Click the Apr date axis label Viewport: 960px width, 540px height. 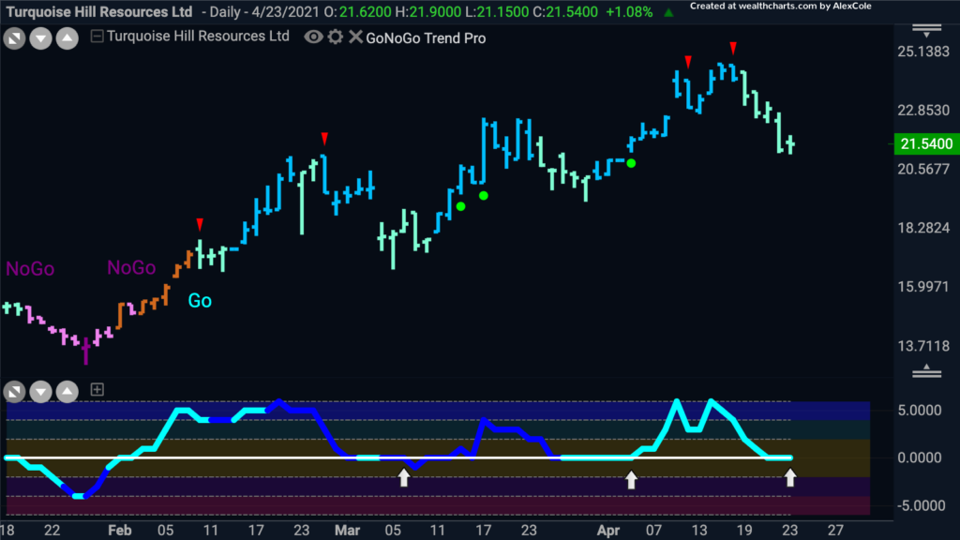point(608,531)
